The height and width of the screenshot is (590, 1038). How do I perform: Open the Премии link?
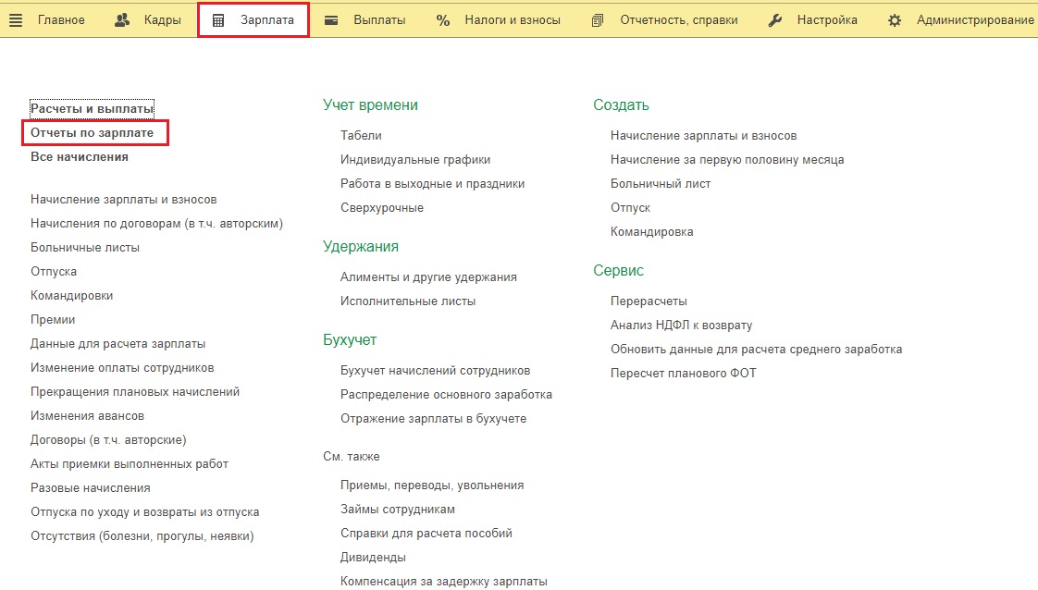[x=53, y=319]
